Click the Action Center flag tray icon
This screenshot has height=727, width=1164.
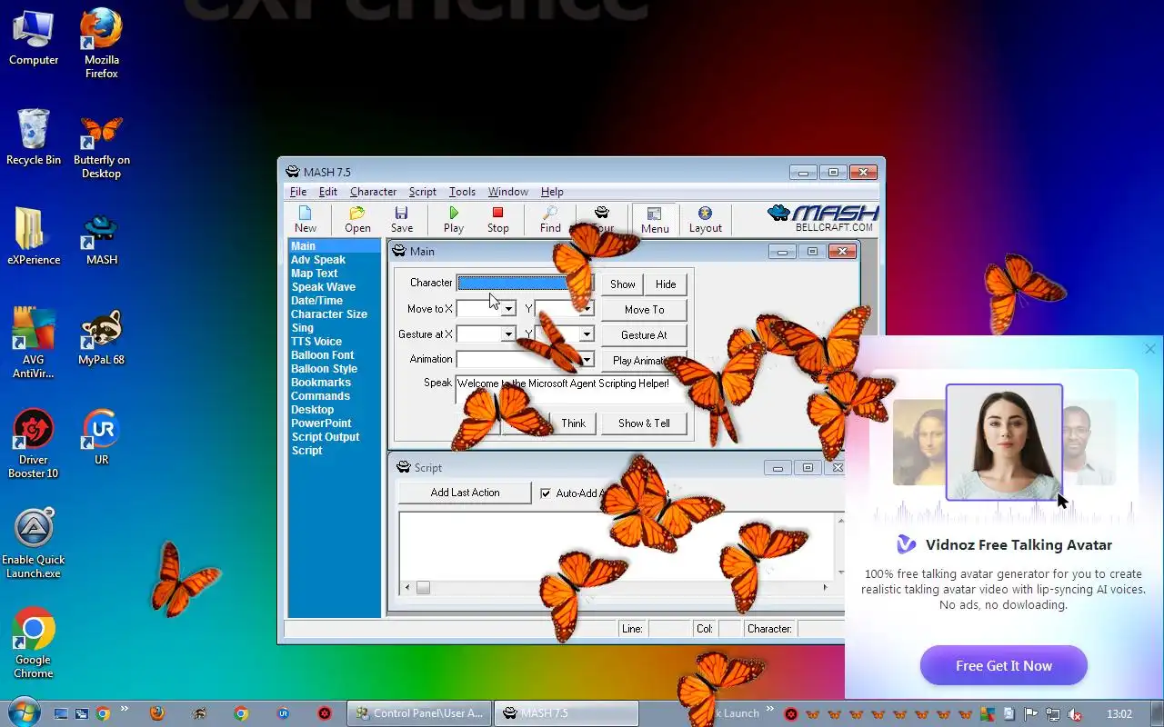click(1031, 713)
